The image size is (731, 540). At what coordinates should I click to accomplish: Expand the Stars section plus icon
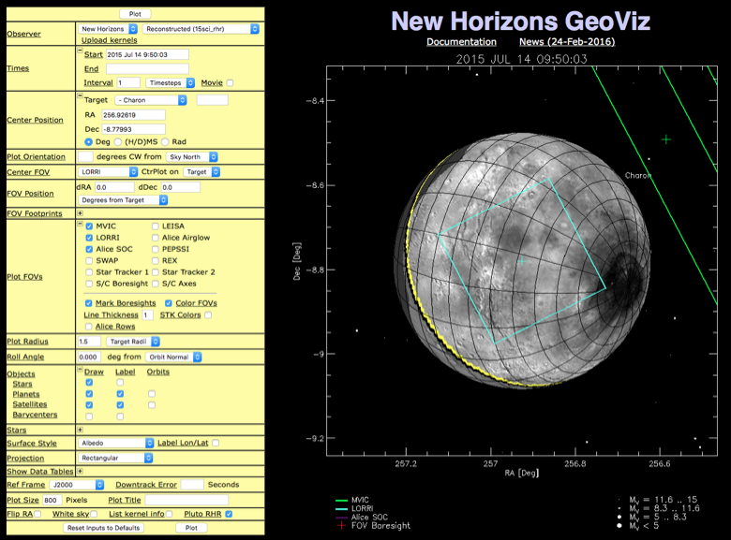pos(80,429)
